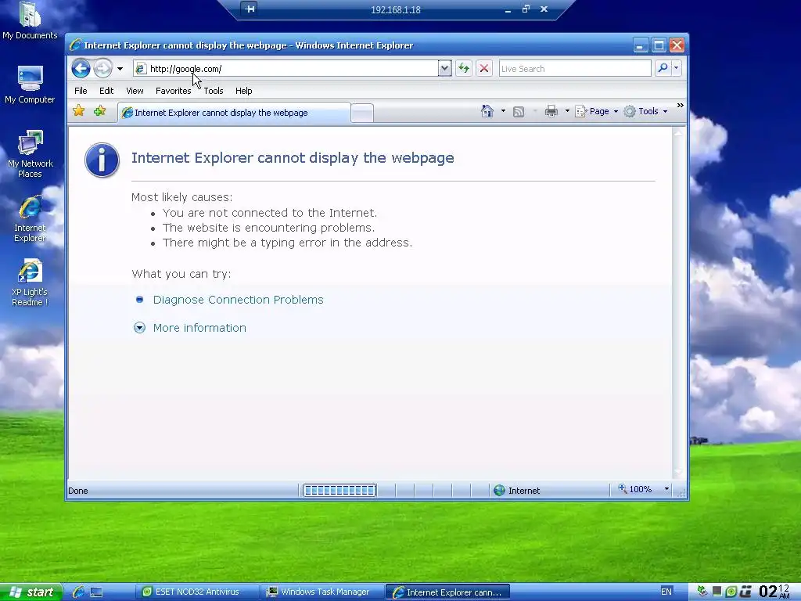801x601 pixels.
Task: Select XP Light's Readme desktop shortcut
Action: click(30, 283)
